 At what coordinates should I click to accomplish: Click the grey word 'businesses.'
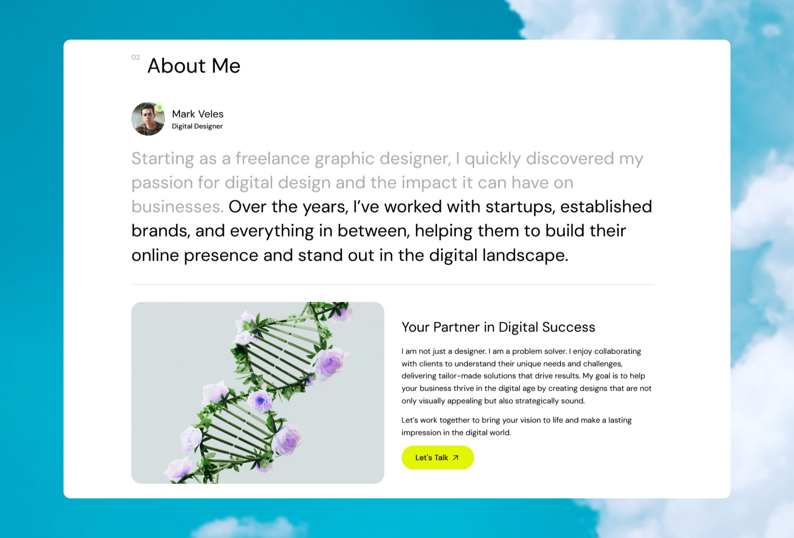[x=177, y=207]
